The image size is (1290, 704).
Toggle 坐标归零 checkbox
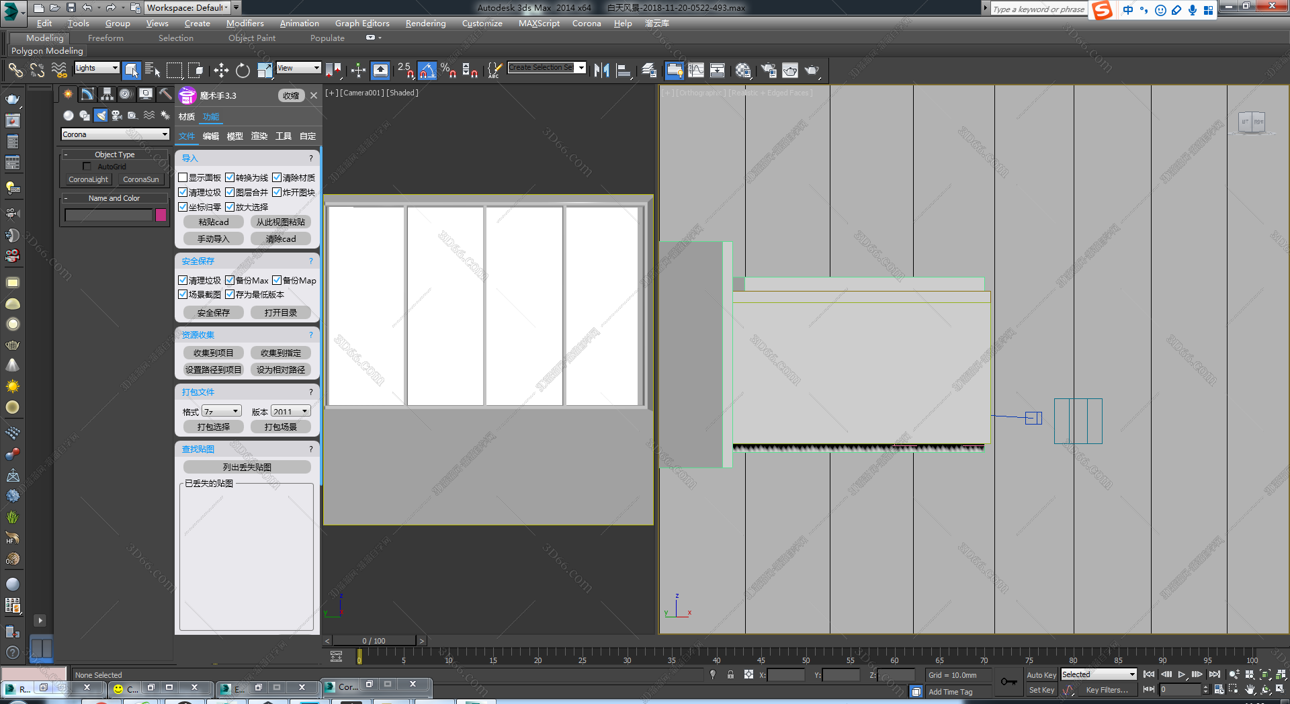point(183,207)
